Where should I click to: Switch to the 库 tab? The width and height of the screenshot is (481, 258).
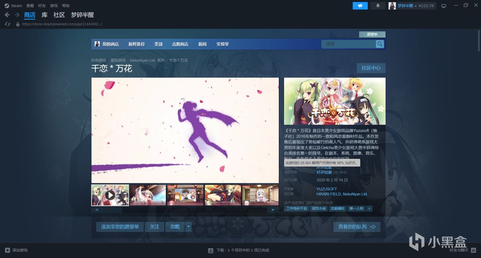(44, 15)
